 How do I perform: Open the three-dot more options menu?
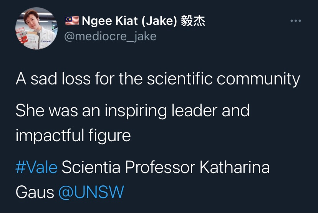point(295,21)
